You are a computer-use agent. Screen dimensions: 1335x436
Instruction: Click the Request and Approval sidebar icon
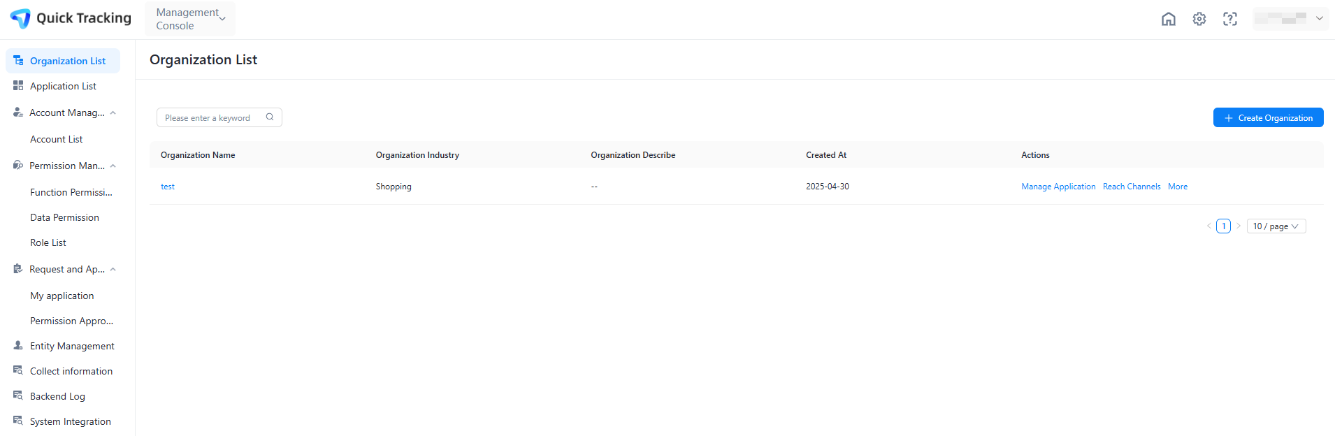click(x=18, y=269)
